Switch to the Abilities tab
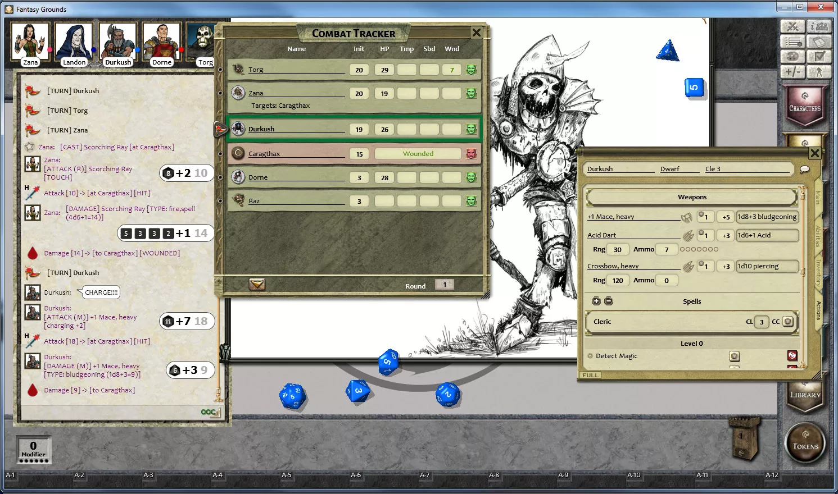The image size is (838, 494). [x=818, y=236]
